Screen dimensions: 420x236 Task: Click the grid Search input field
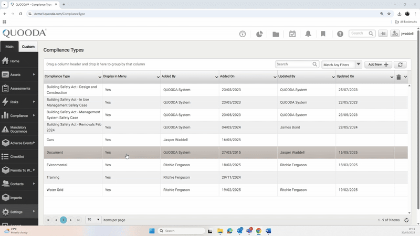coord(293,64)
